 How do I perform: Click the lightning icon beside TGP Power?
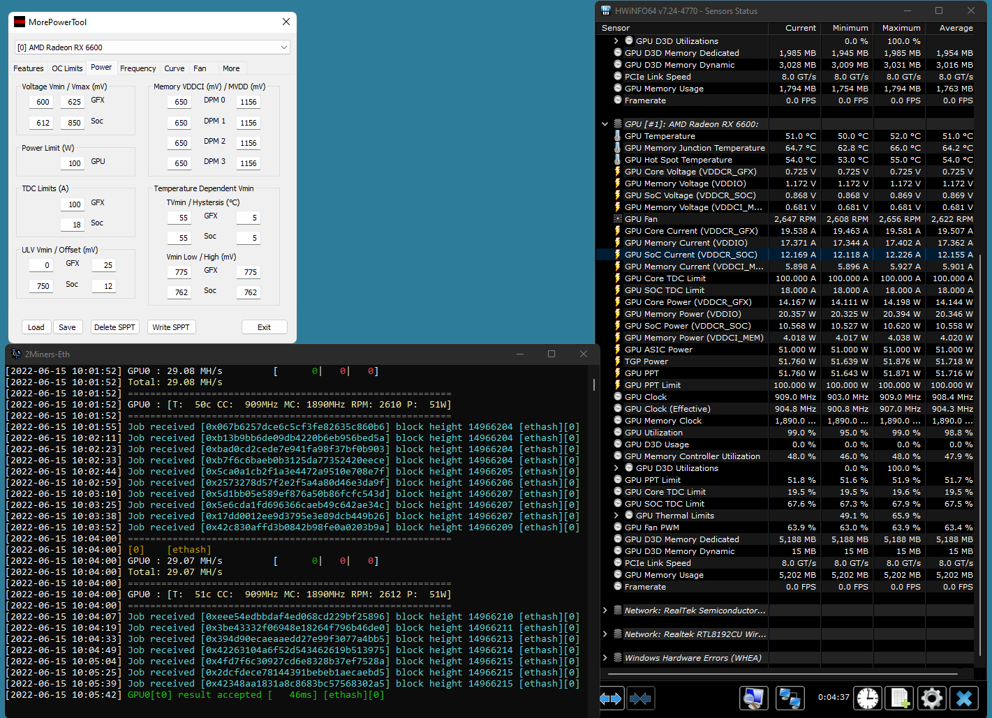(617, 361)
